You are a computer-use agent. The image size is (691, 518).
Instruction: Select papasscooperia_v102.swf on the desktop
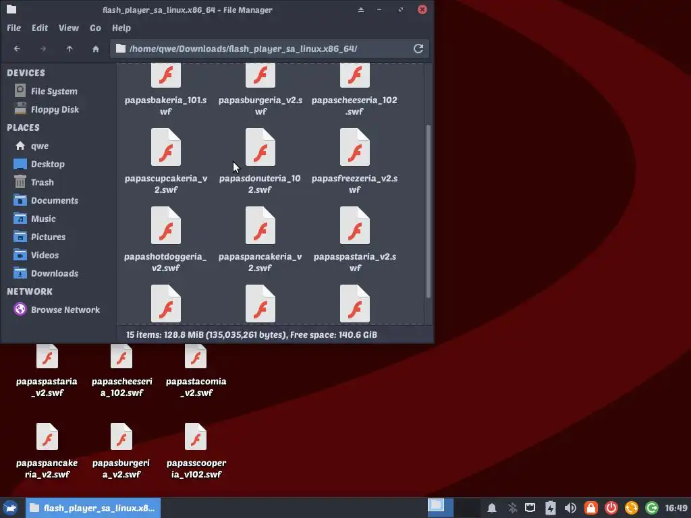coord(196,436)
